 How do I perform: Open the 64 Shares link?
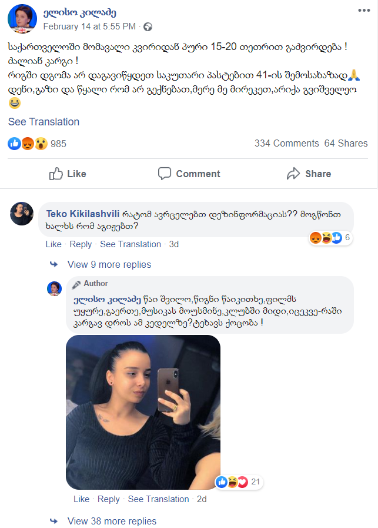click(x=346, y=144)
